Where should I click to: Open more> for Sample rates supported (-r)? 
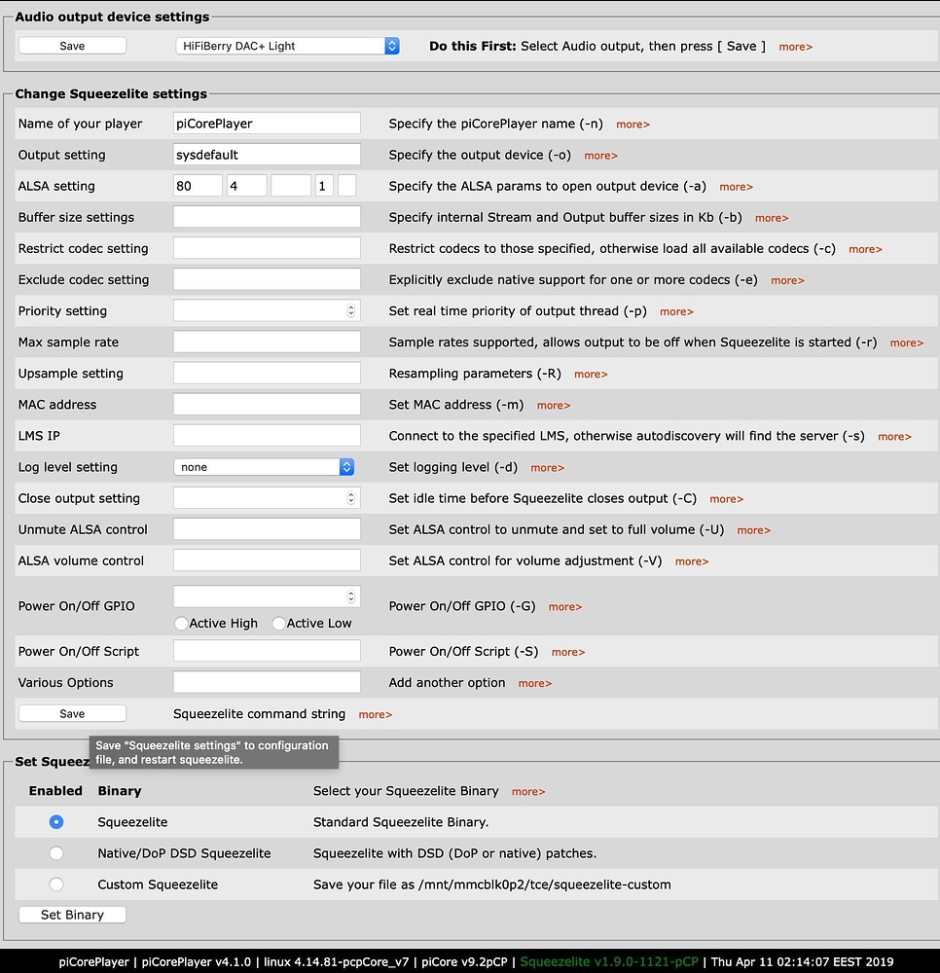[x=907, y=342]
